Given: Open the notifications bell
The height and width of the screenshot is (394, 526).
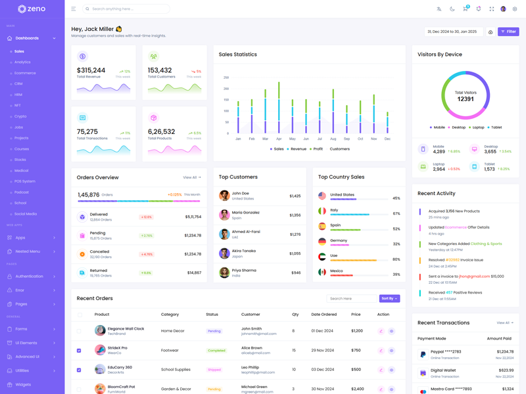Looking at the screenshot, I should pyautogui.click(x=478, y=9).
